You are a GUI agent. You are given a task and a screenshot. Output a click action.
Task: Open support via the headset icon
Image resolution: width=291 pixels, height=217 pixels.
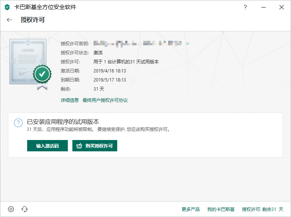25,209
